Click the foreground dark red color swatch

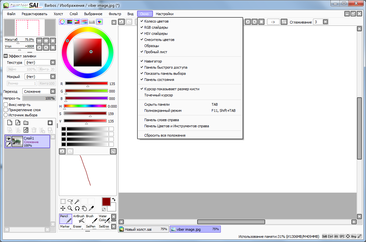tap(106, 202)
